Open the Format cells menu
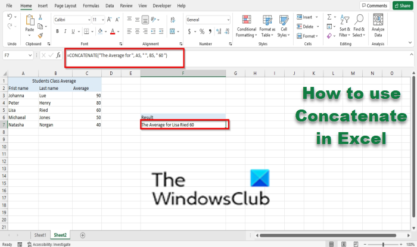The image size is (417, 247). coord(307,36)
